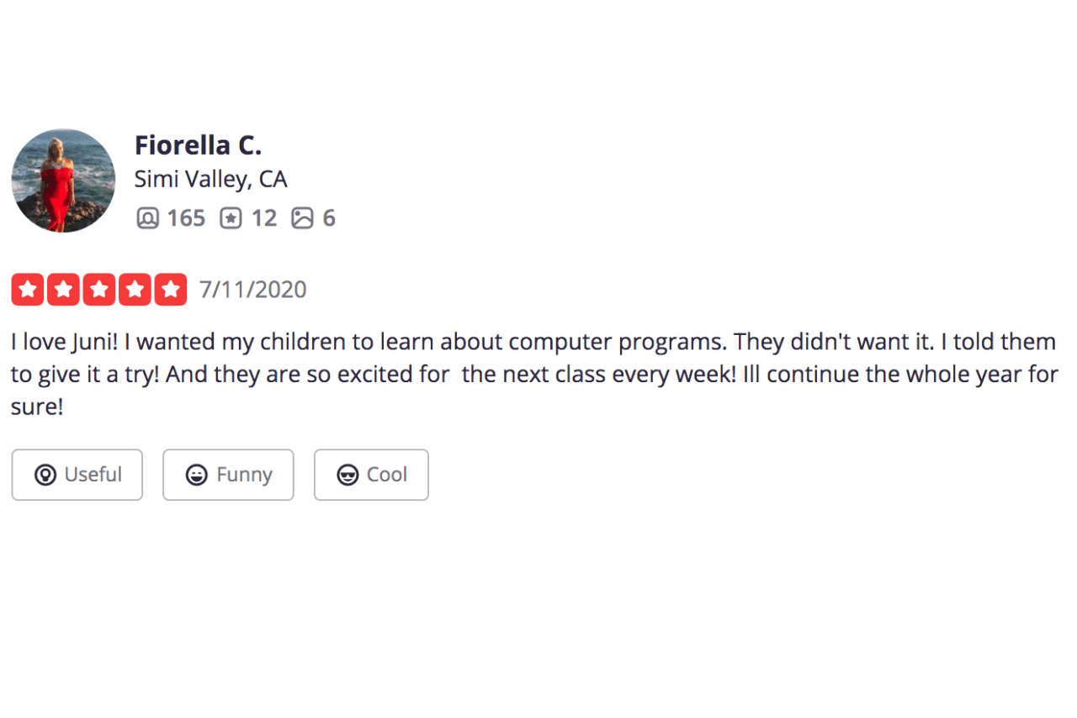The height and width of the screenshot is (718, 1077).
Task: Mark the review as Useful
Action: click(x=77, y=475)
